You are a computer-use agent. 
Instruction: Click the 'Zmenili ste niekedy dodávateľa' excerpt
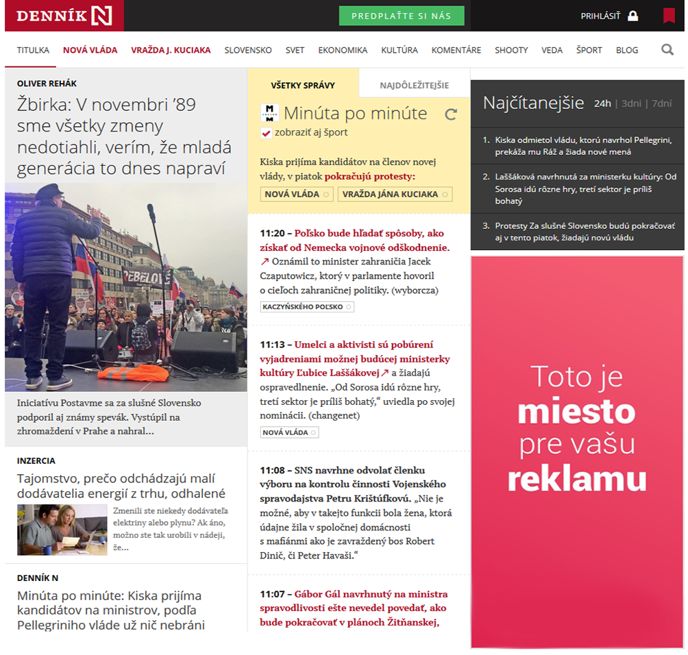point(171,529)
